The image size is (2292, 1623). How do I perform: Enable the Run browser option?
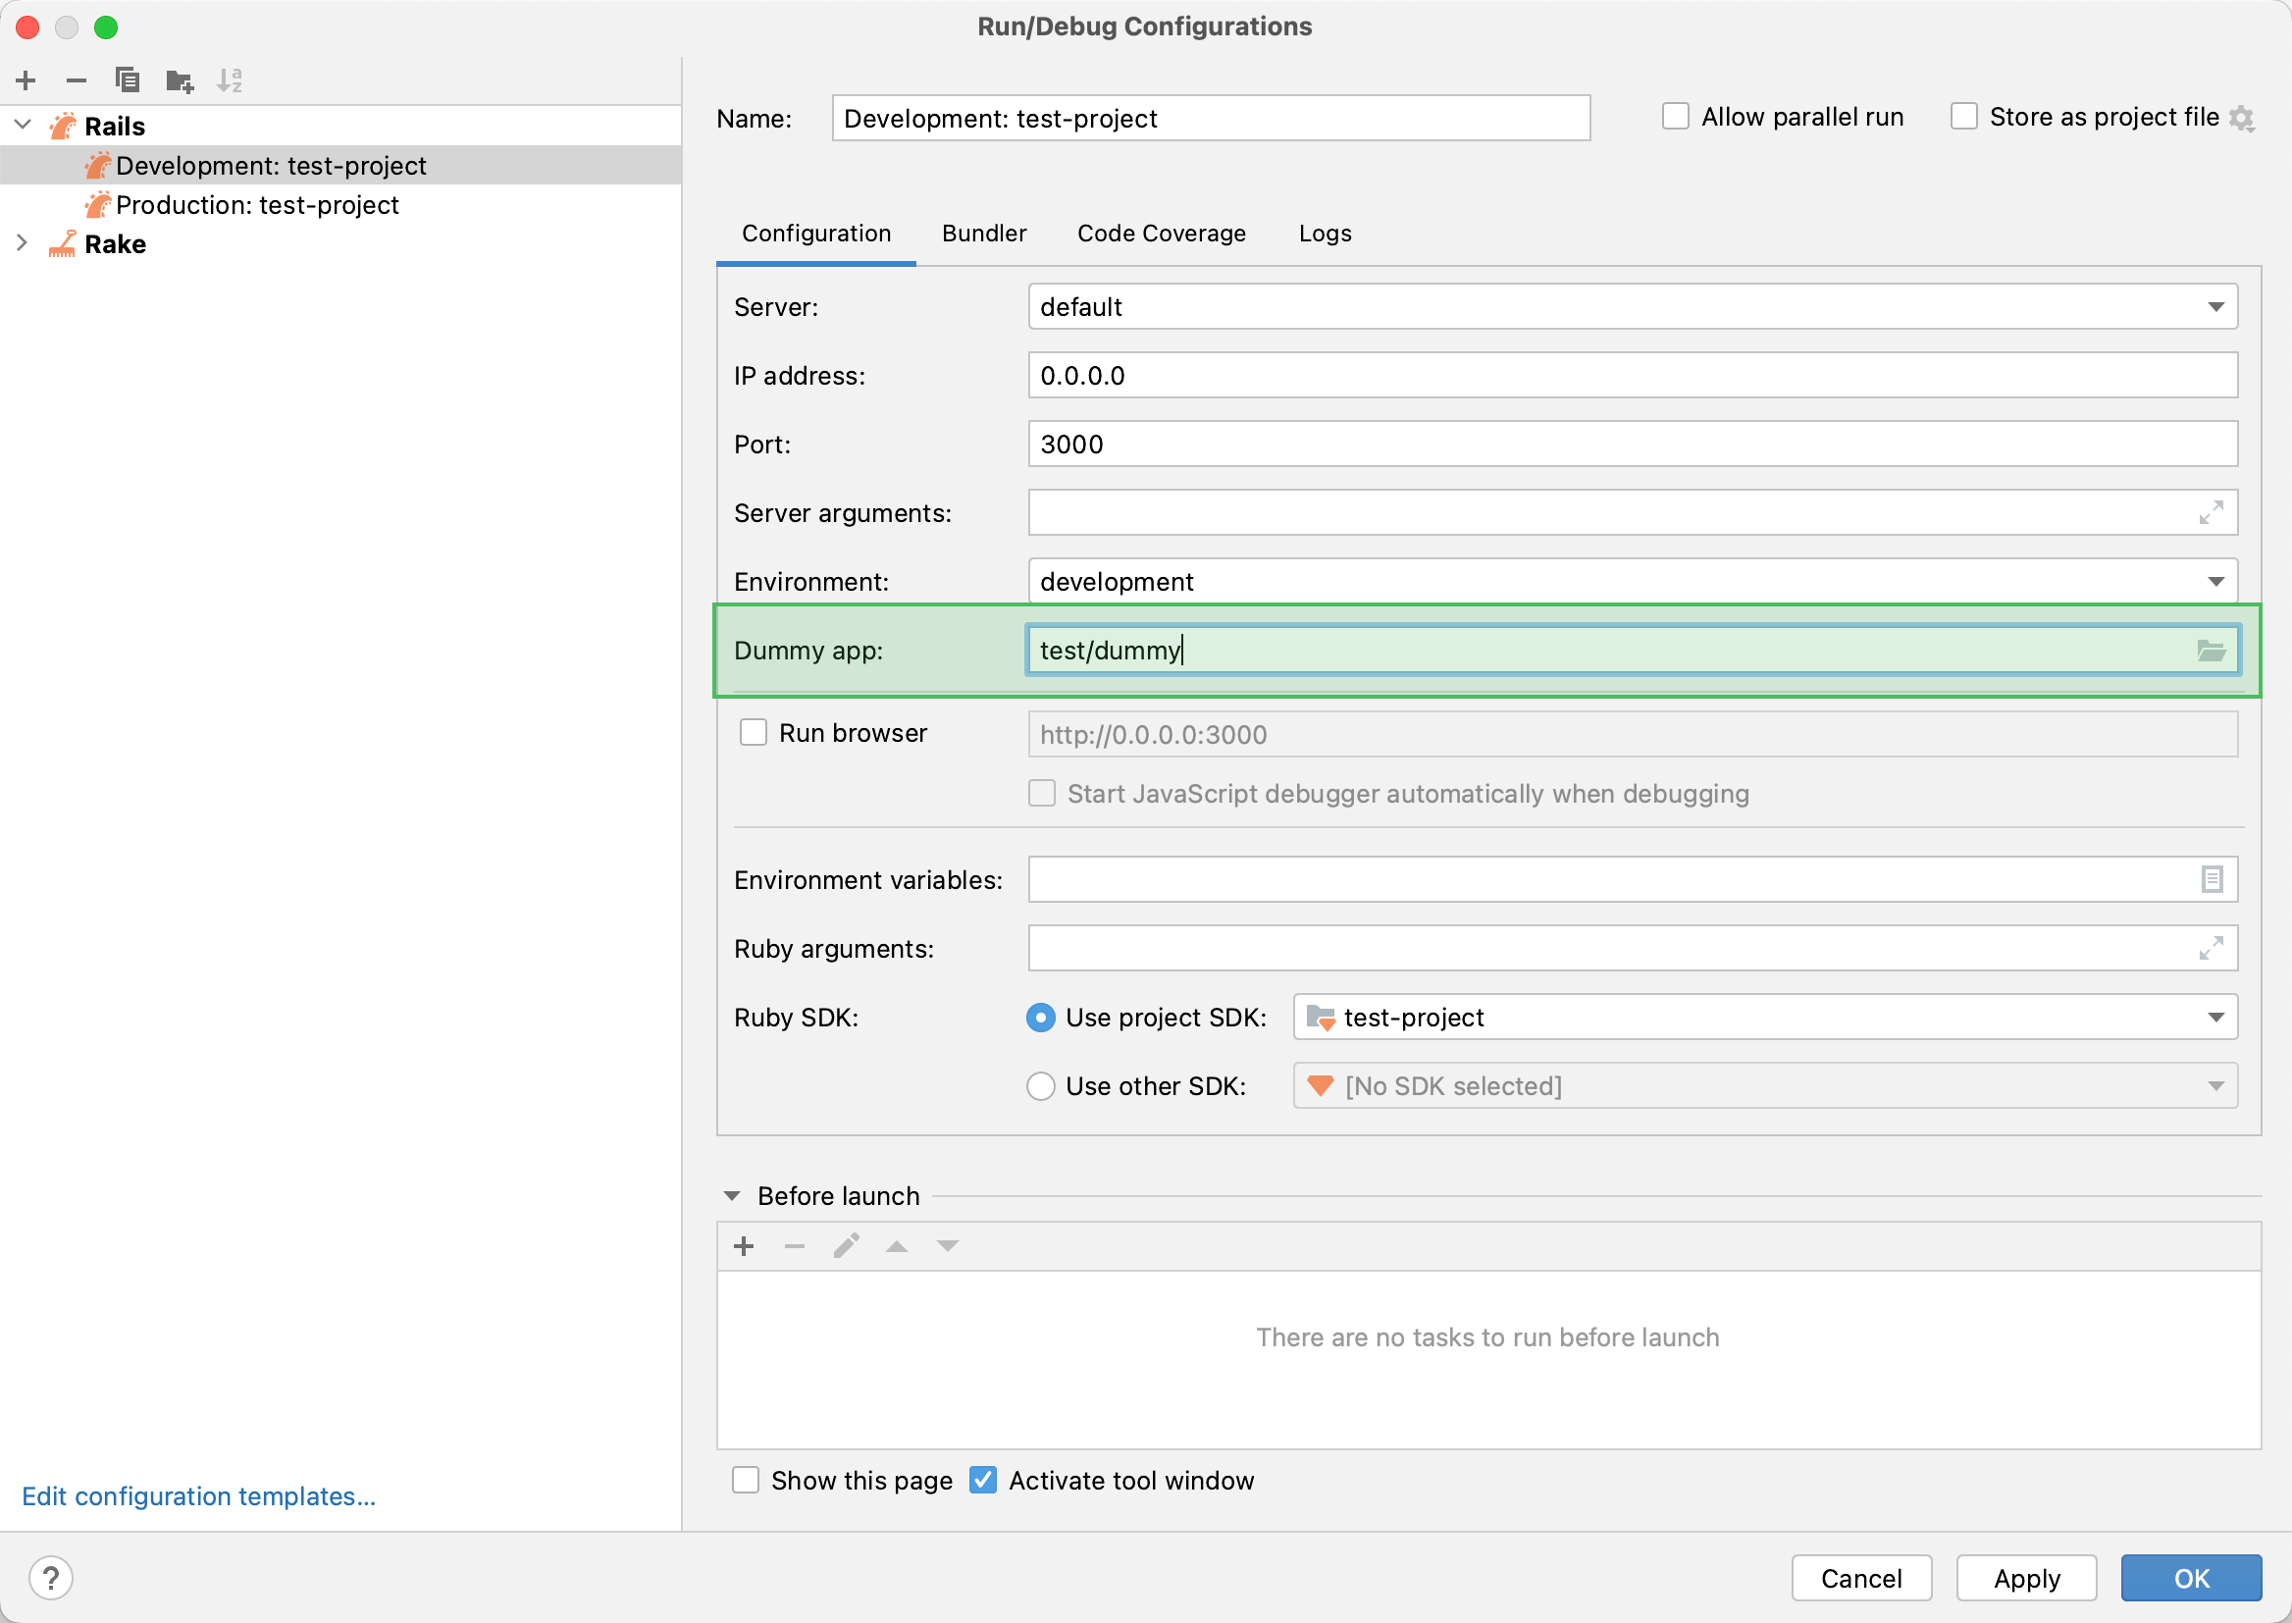pyautogui.click(x=752, y=732)
